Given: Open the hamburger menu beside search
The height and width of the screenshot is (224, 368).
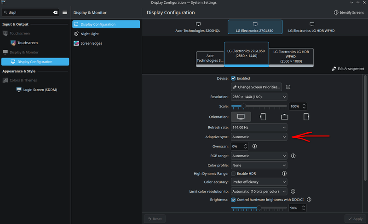Looking at the screenshot, I should pos(65,12).
